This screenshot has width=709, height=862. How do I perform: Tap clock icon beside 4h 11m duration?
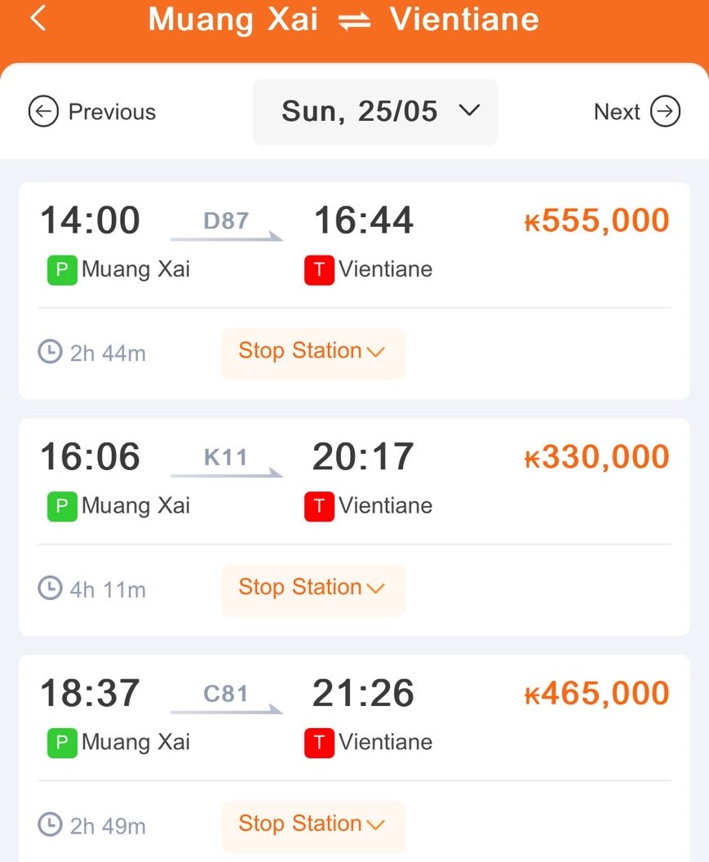tap(50, 589)
